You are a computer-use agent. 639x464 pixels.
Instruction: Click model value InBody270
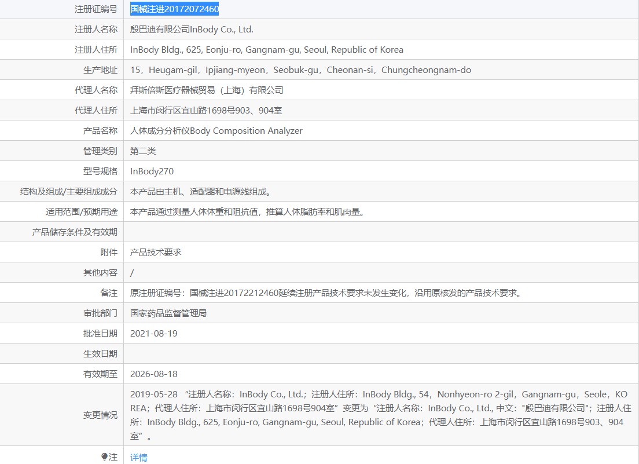click(x=152, y=171)
